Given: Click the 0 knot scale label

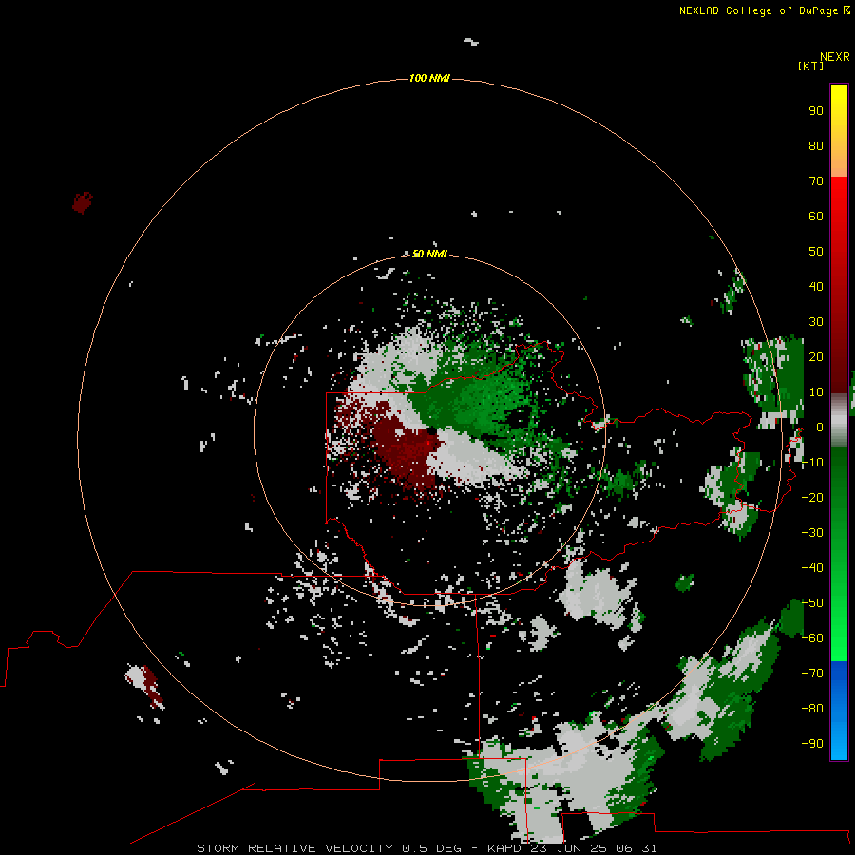Looking at the screenshot, I should tap(820, 427).
